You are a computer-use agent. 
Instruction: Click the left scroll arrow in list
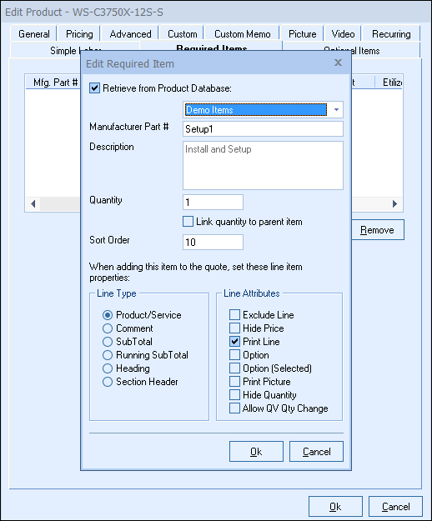pyautogui.click(x=33, y=203)
